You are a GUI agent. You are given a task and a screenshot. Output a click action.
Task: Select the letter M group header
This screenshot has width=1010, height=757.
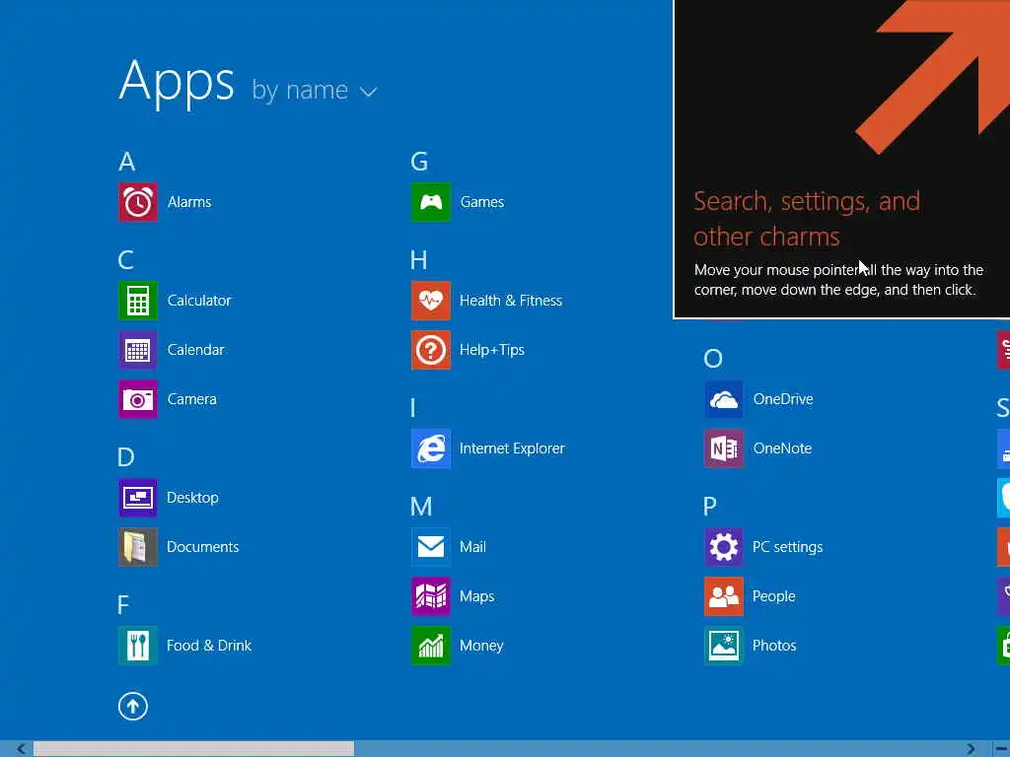(x=421, y=507)
